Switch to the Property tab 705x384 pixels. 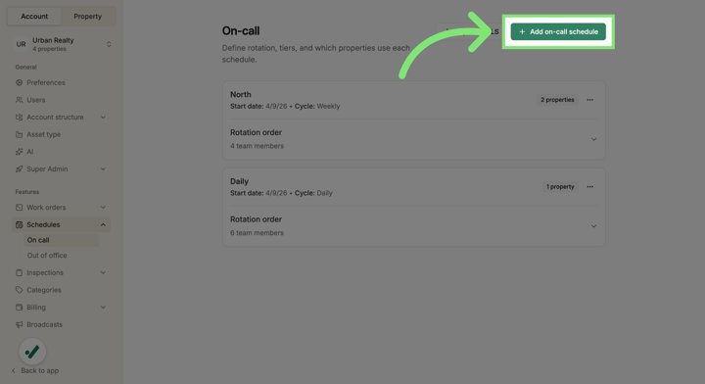(88, 17)
